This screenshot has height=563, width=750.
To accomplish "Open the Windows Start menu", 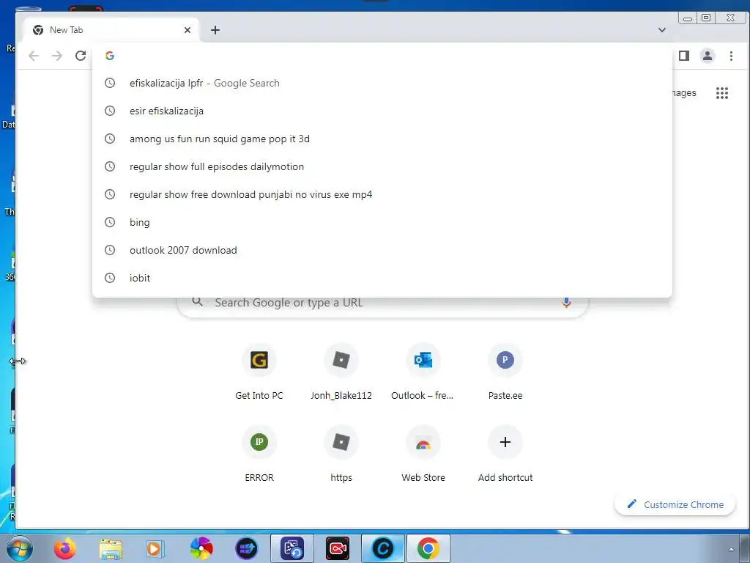I will click(20, 548).
